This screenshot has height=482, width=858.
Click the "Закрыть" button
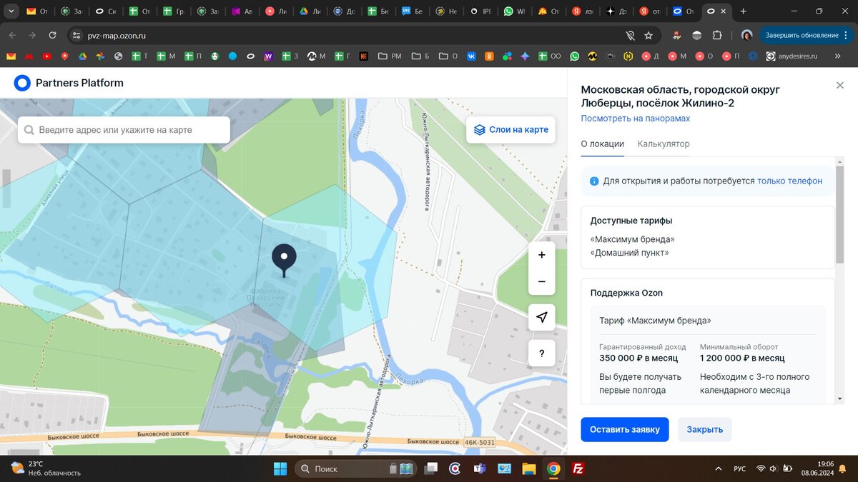tap(705, 429)
